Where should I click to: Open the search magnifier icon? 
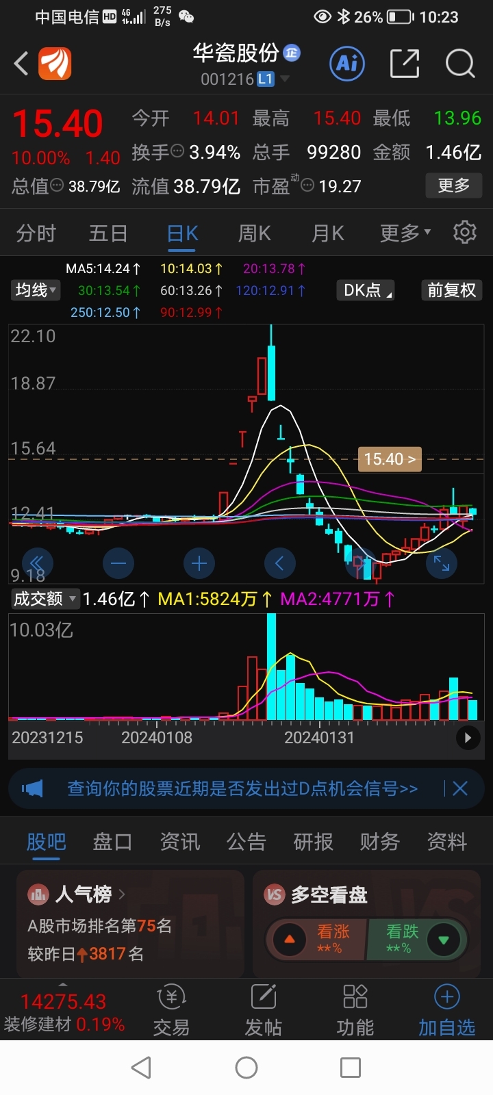[460, 64]
